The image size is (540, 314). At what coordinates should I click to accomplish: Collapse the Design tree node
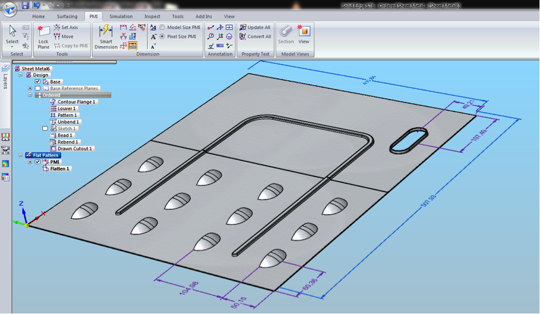point(21,75)
